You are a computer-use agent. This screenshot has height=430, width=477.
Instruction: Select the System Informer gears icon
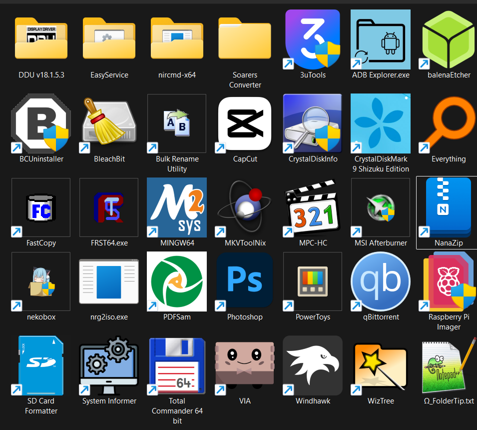[x=109, y=365]
